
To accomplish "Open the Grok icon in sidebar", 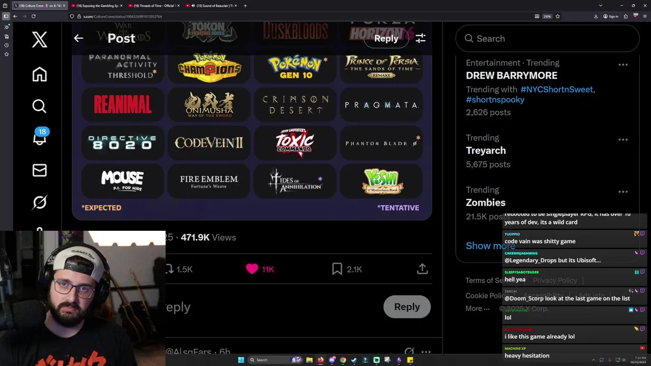I will [x=39, y=202].
